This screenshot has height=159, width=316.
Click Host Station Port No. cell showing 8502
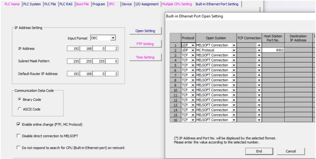click(x=273, y=50)
